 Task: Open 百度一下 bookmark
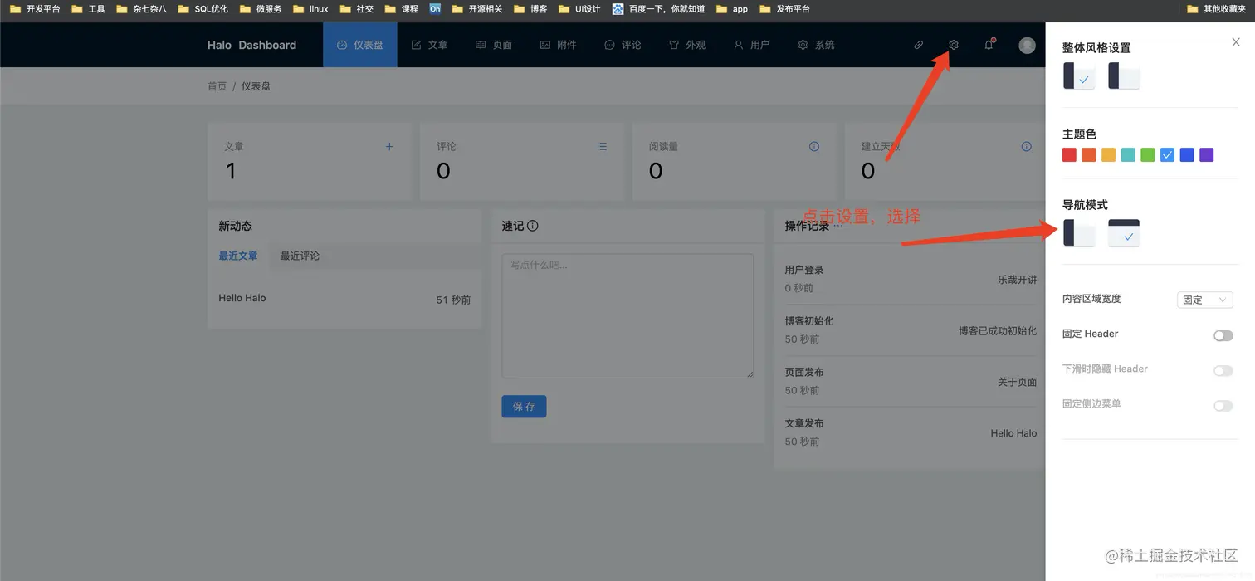(659, 9)
